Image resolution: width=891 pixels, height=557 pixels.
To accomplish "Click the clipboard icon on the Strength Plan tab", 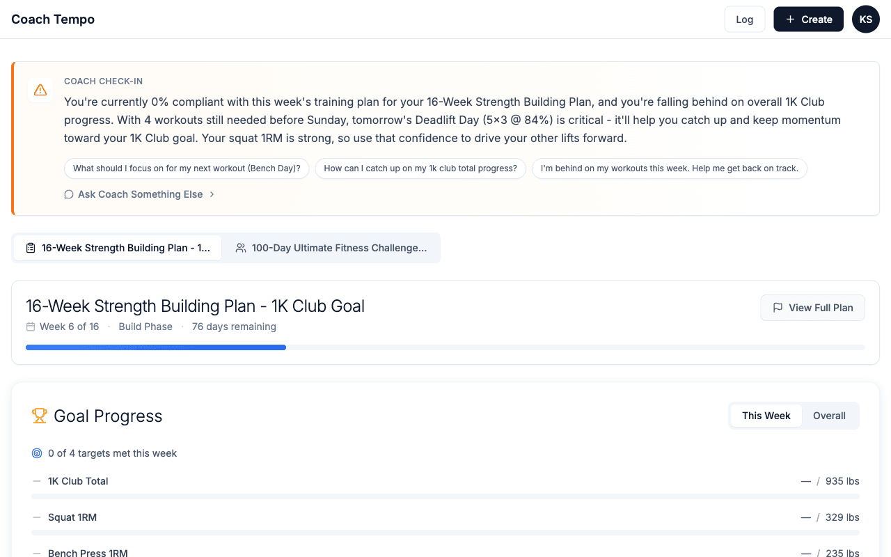I will coord(31,248).
